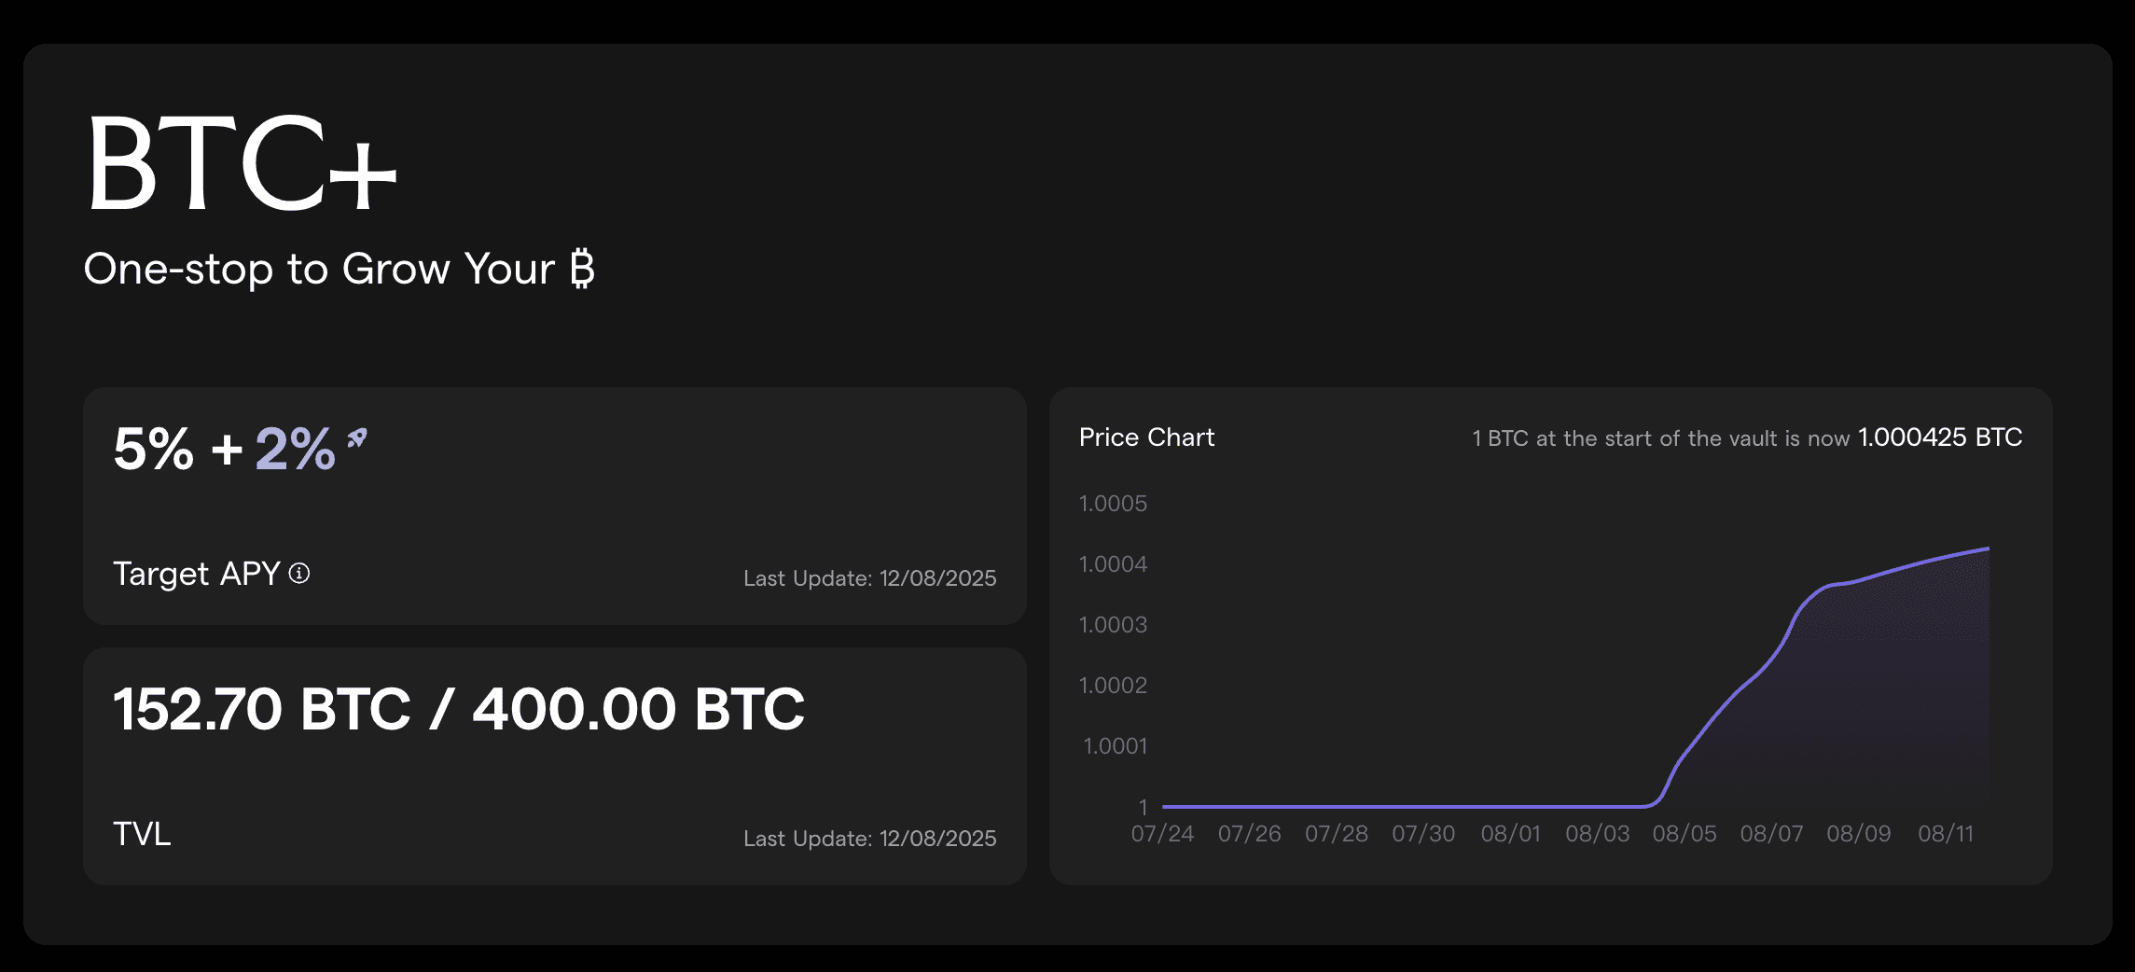The image size is (2135, 972).
Task: Click the rocket boost icon
Action: 357,437
